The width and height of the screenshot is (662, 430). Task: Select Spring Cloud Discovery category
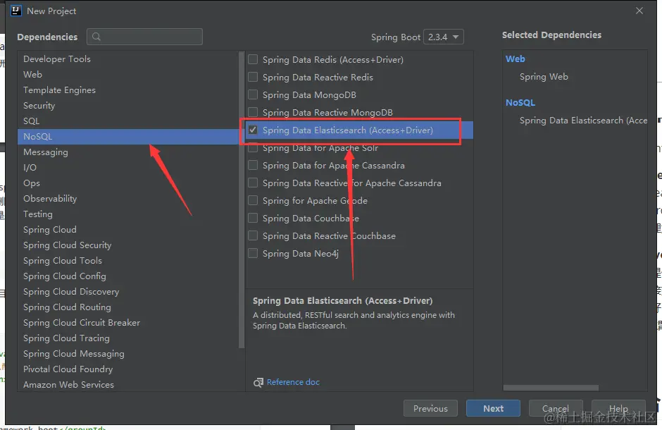(x=128, y=292)
